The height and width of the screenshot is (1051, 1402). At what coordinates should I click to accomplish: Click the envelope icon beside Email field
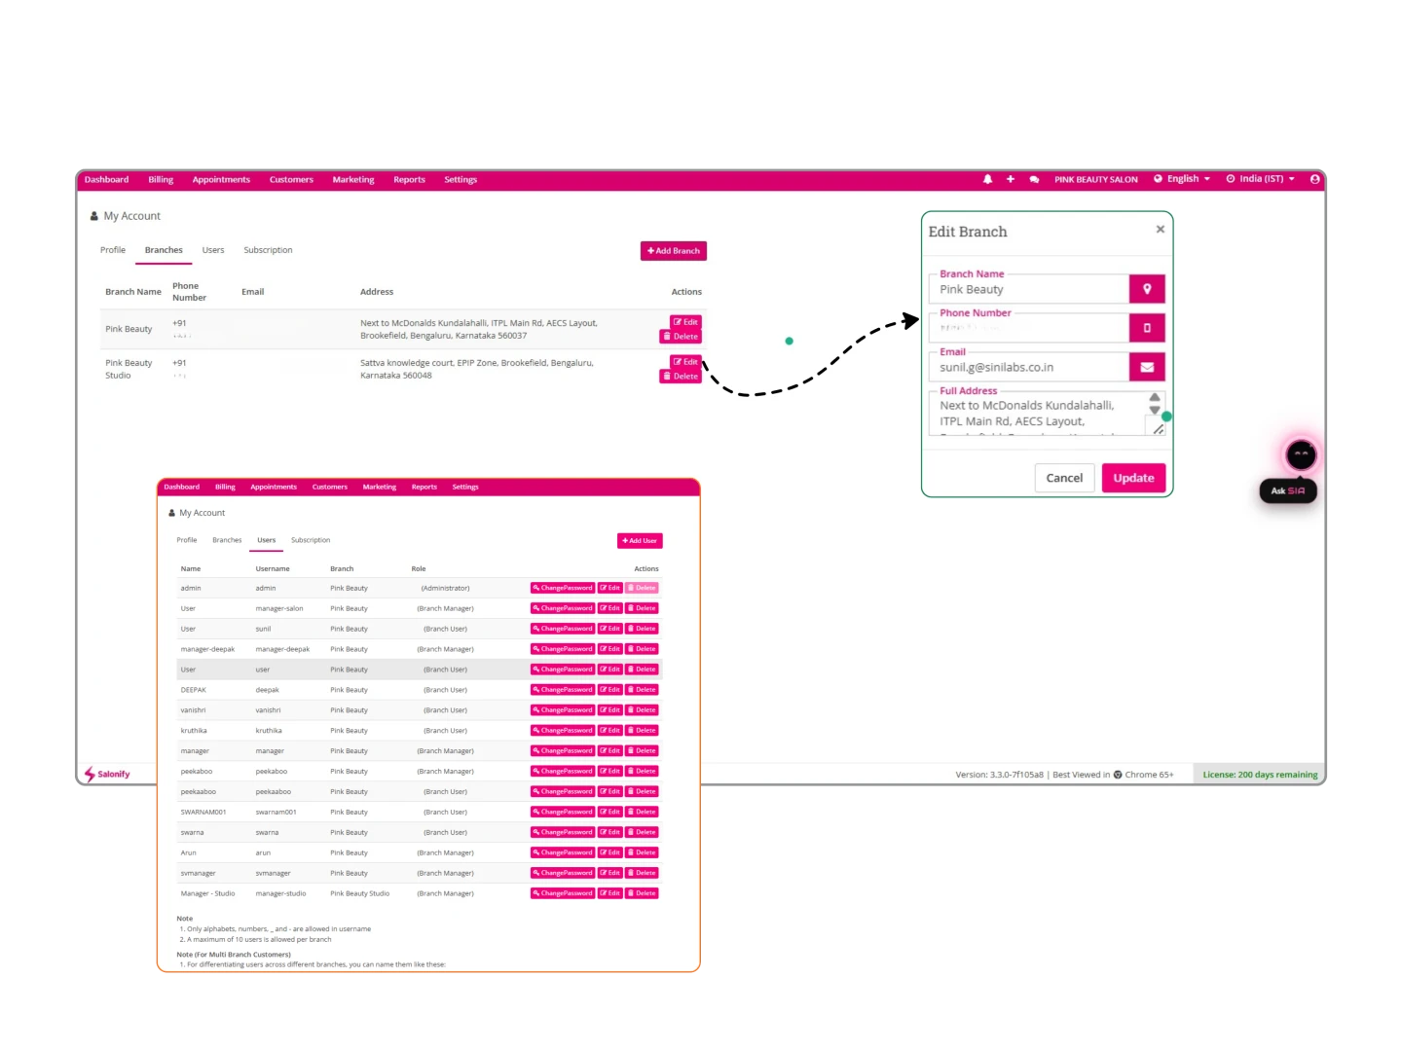[x=1147, y=367]
